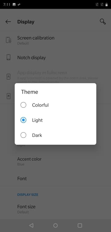Image resolution: width=111 pixels, height=232 pixels.
Task: Tap the recent apps square button
Action: click(80, 225)
